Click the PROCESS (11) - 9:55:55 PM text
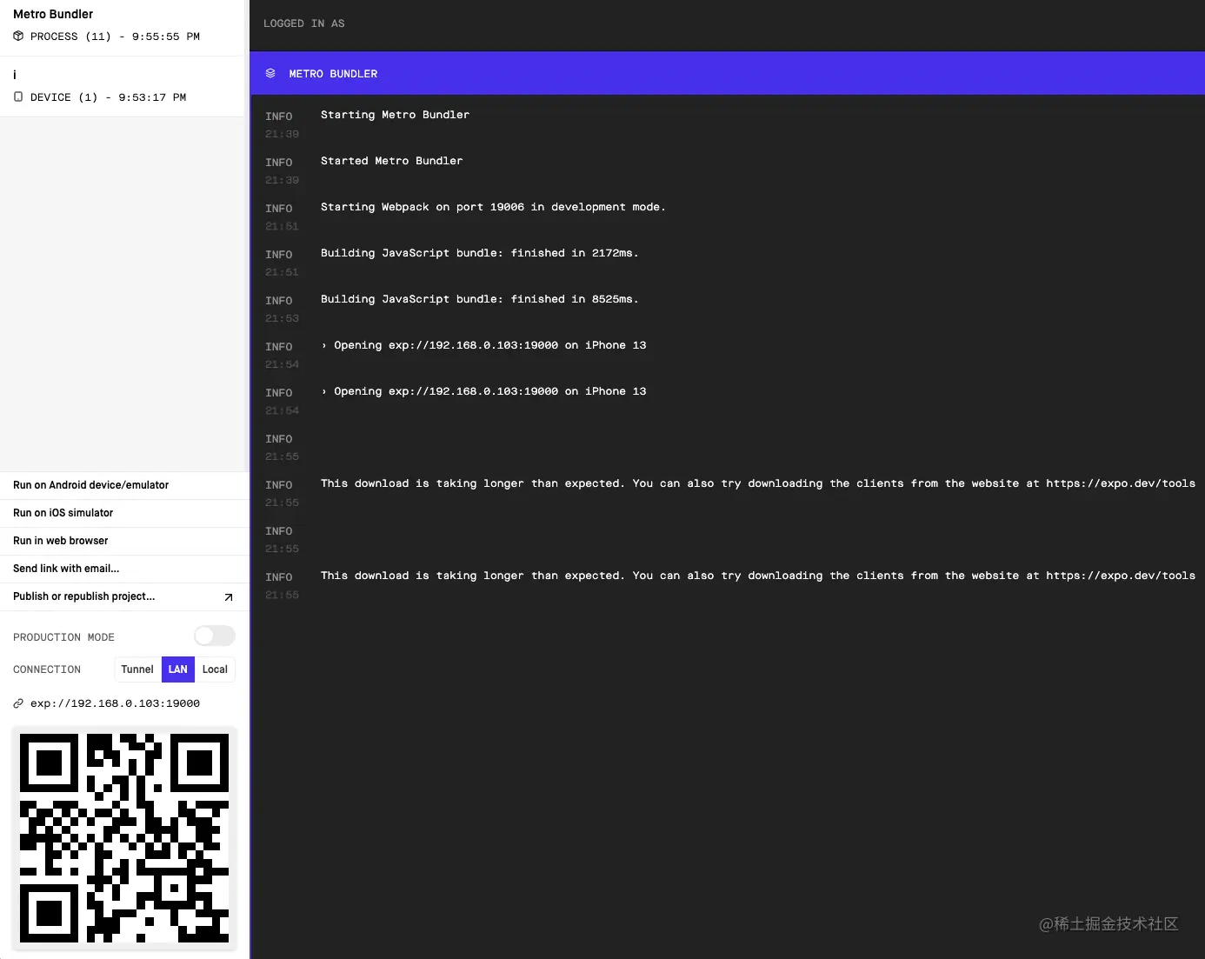The image size is (1205, 959). [x=115, y=37]
